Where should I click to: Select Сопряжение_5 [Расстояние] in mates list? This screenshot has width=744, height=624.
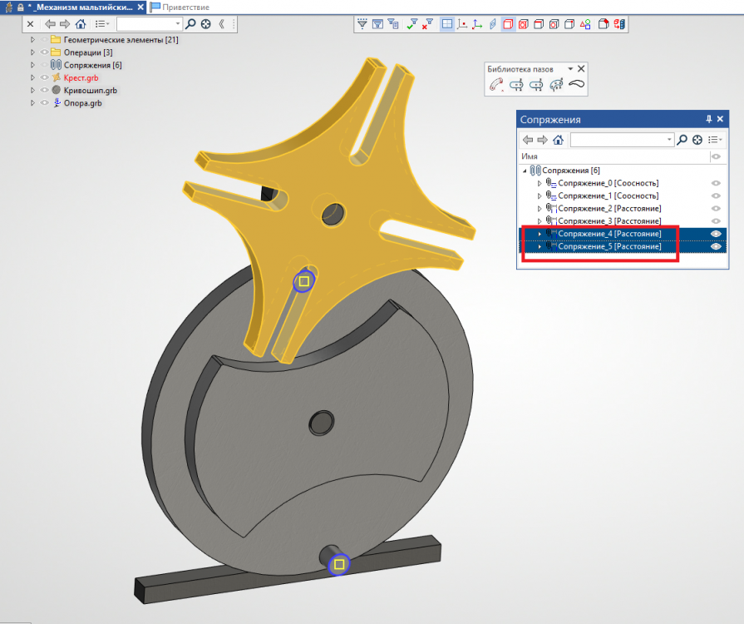coord(609,247)
